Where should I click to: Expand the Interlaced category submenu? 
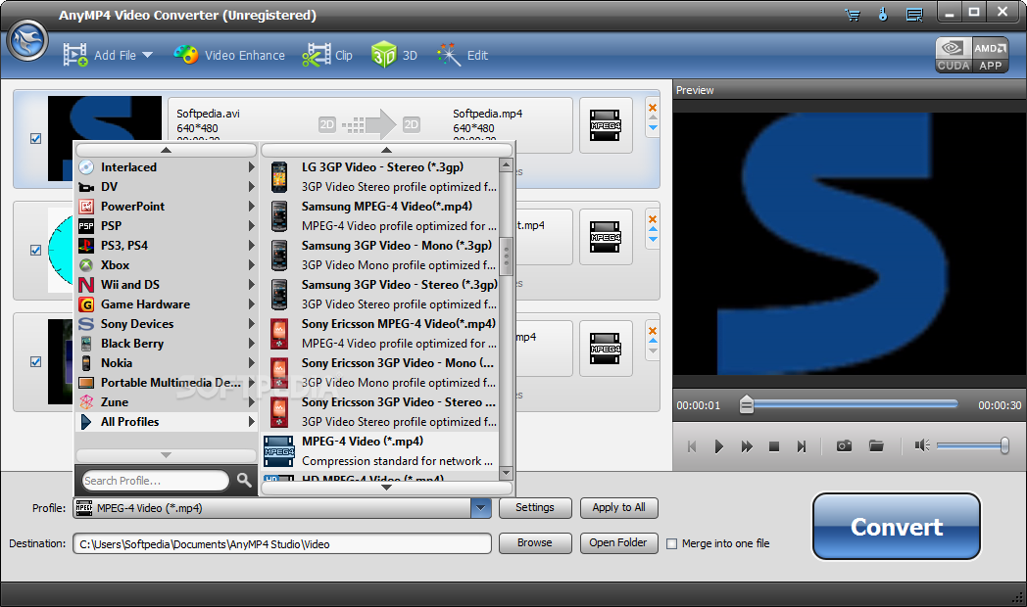coord(252,166)
